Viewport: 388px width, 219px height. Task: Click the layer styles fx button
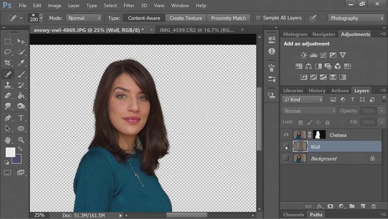pyautogui.click(x=320, y=206)
